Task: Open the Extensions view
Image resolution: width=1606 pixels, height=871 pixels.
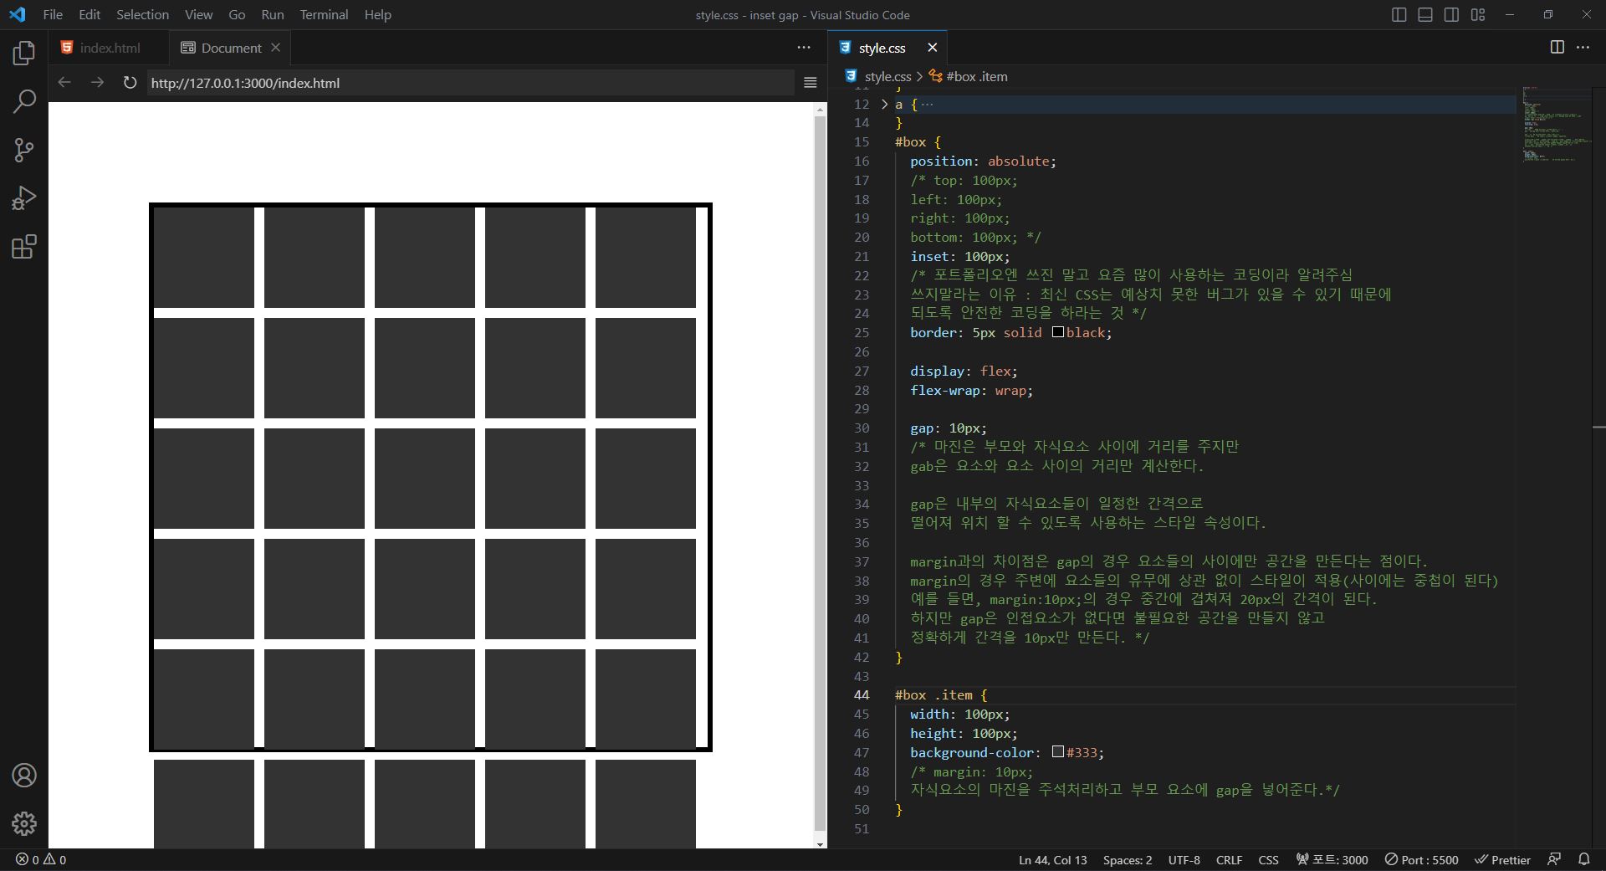Action: (x=24, y=247)
